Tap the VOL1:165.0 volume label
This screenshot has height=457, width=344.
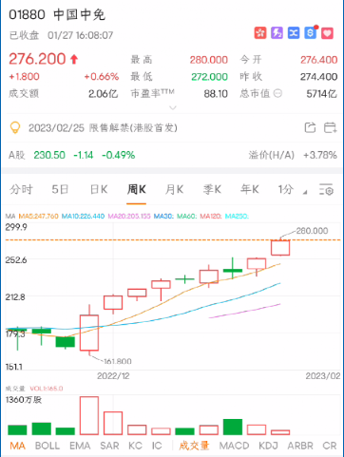[47, 389]
